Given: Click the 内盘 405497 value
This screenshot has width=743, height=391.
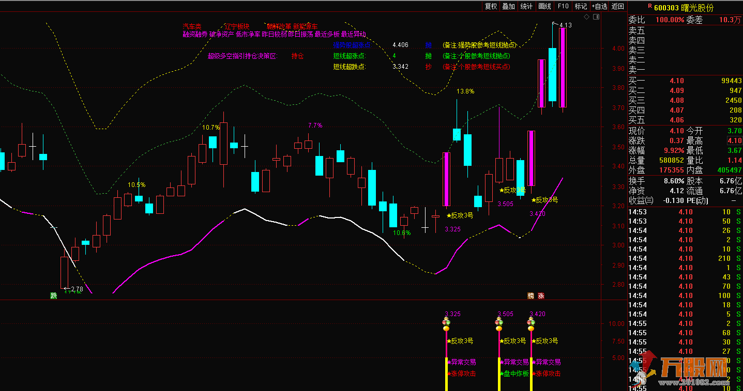Looking at the screenshot, I should tap(729, 170).
